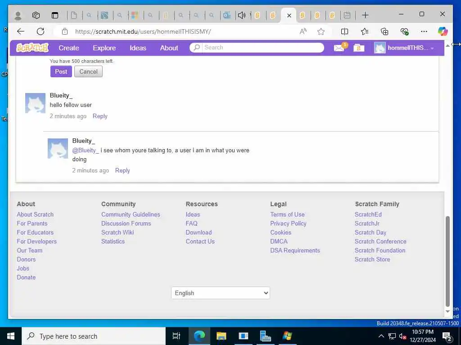Open the FAQ link
Image resolution: width=461 pixels, height=345 pixels.
click(191, 224)
